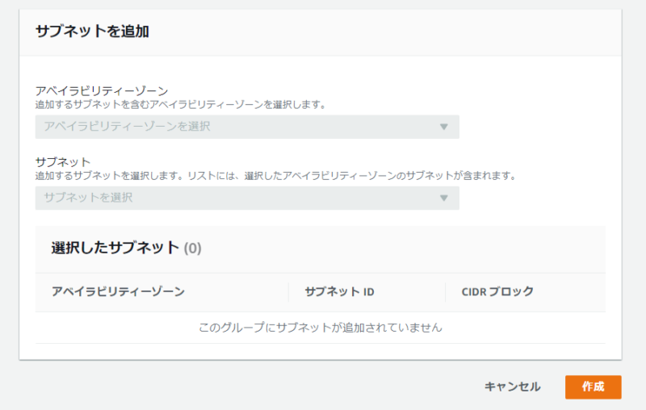Click the subnet dropdown arrow icon
Screen dimensions: 646x410
coord(443,198)
